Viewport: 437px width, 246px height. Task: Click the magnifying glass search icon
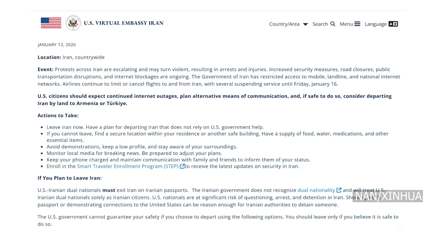(333, 24)
